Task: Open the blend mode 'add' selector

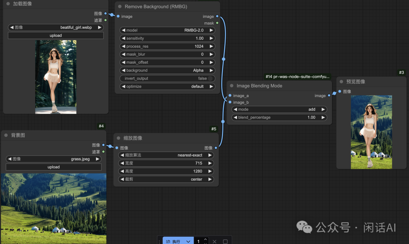Action: 279,109
